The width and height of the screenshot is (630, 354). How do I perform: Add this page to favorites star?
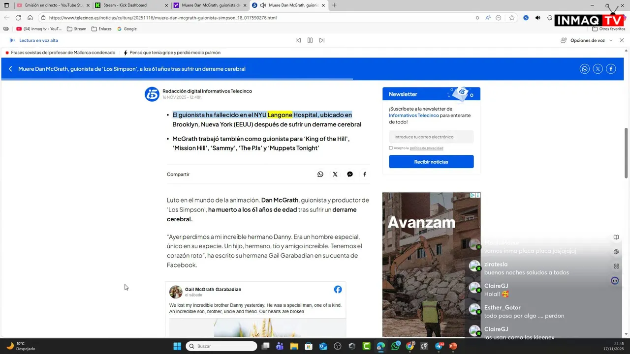coord(512,18)
